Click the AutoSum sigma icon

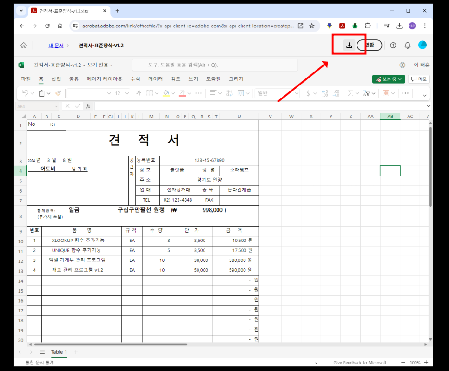350,93
